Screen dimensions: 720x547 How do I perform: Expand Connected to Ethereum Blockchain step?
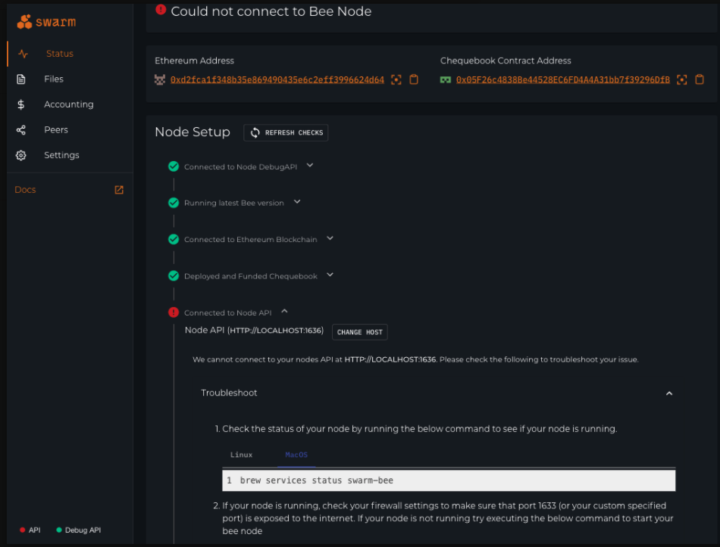(x=330, y=238)
